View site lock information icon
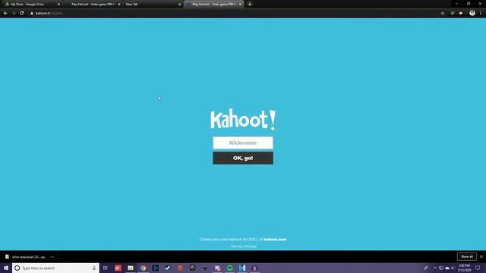The image size is (486, 273). tap(32, 14)
